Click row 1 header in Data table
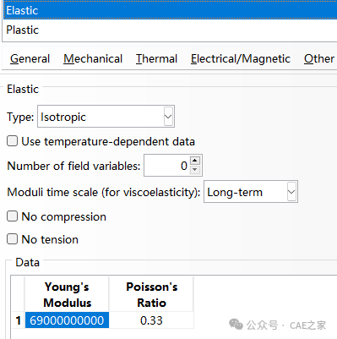This screenshot has width=337, height=339. click(18, 320)
